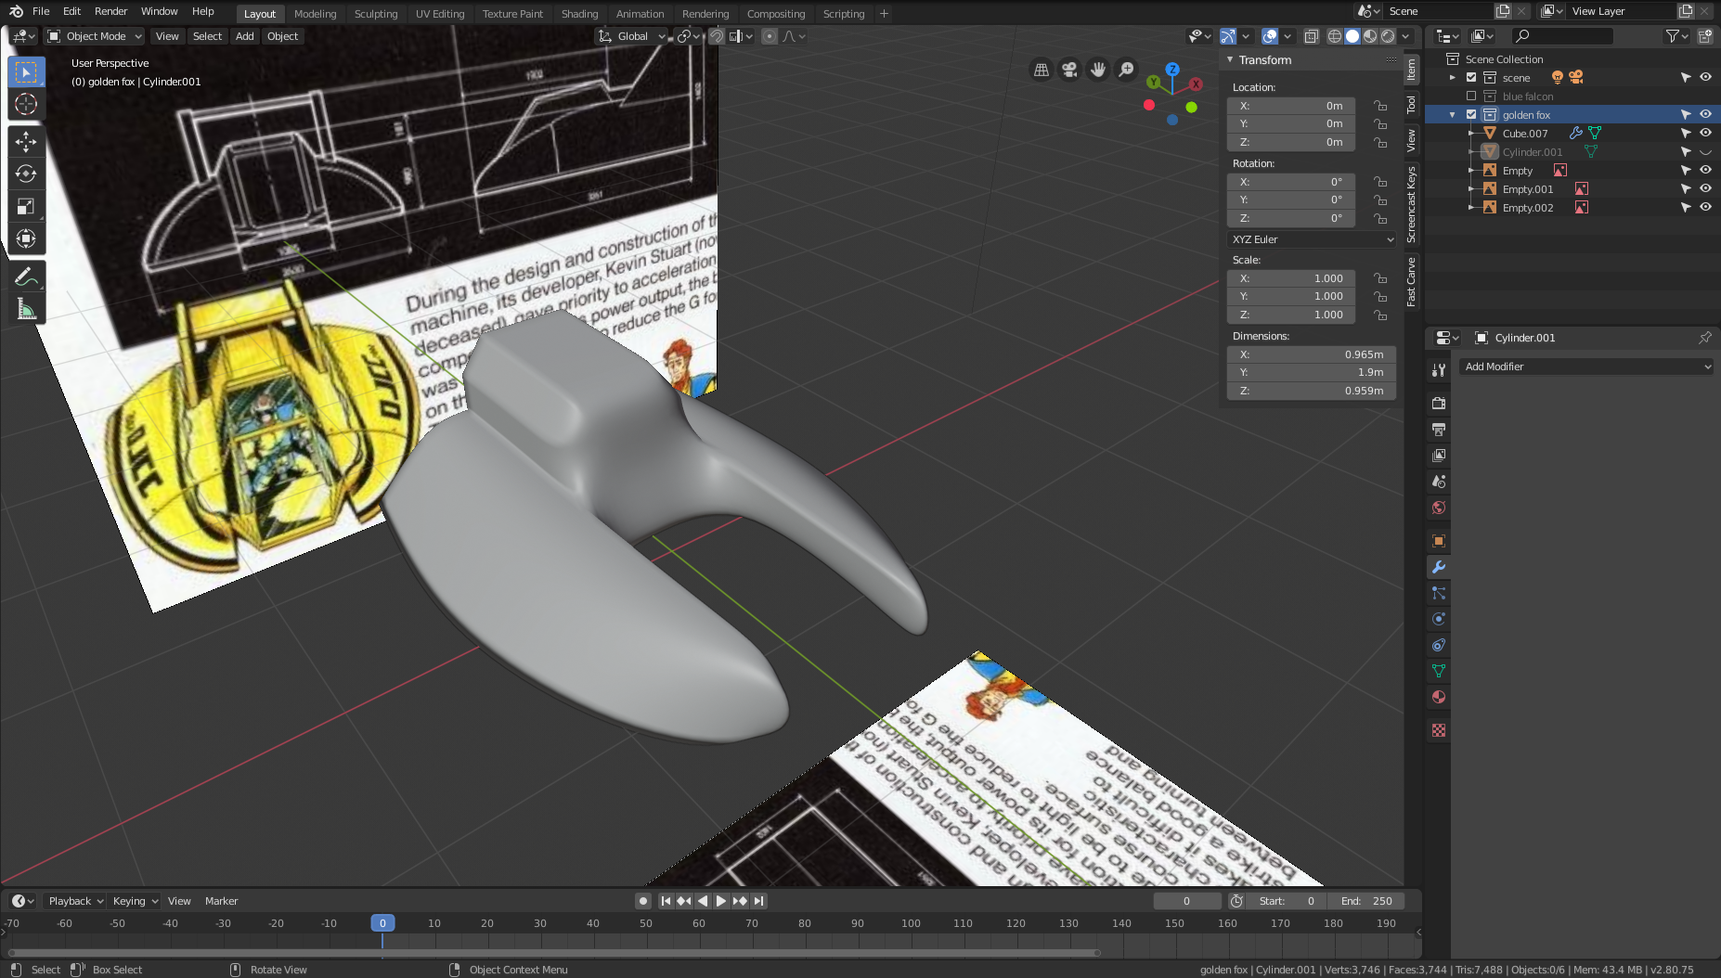Toggle auto keying record button
Image resolution: width=1721 pixels, height=978 pixels.
(x=642, y=901)
